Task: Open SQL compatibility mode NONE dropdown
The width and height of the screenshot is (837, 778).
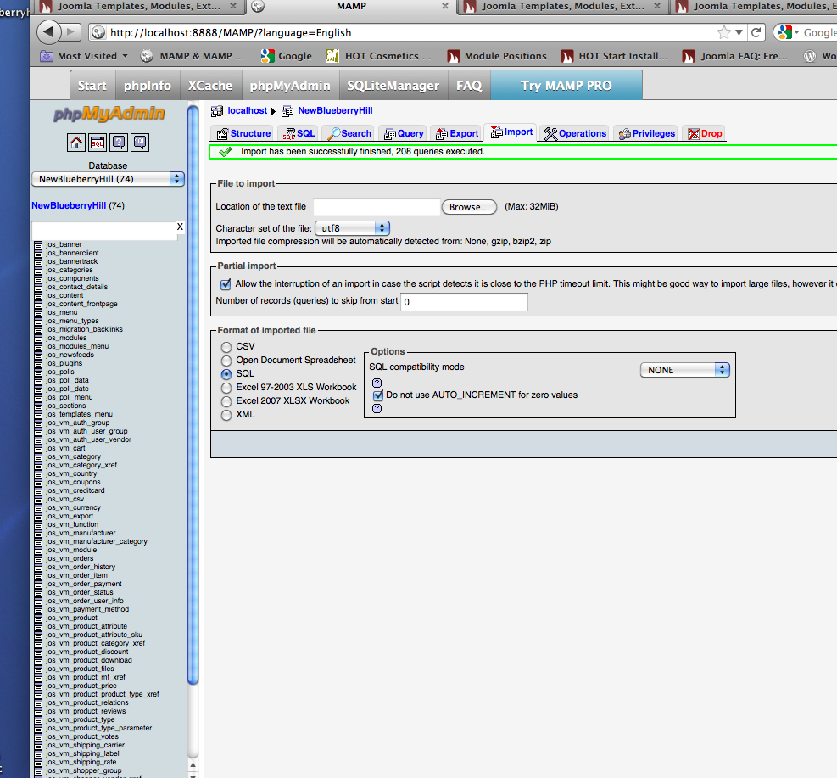Action: click(685, 370)
